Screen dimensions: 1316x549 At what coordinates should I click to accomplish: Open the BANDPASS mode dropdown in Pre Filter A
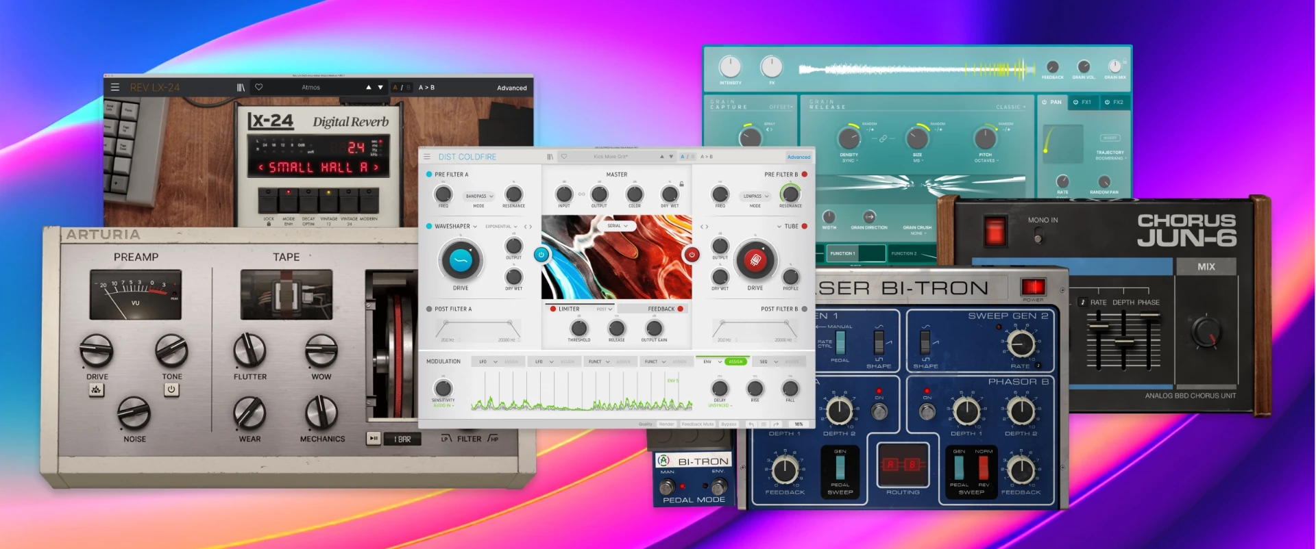(x=478, y=196)
